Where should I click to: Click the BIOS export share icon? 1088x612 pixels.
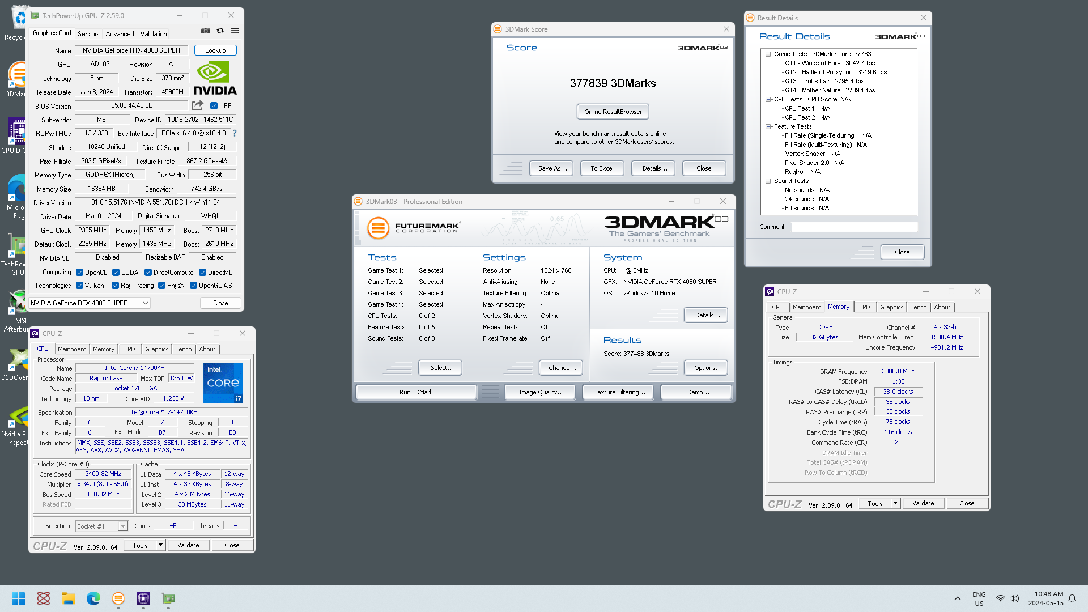[197, 105]
